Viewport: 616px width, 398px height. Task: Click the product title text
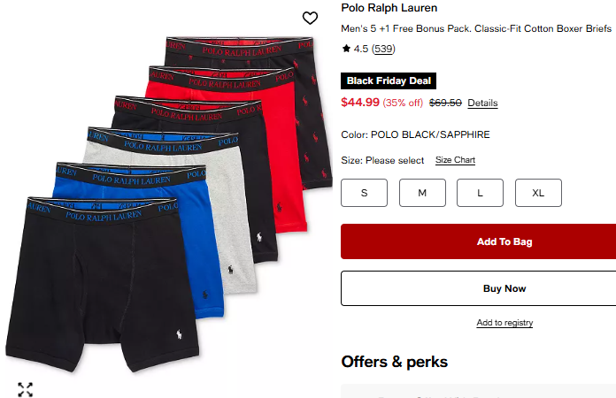click(476, 28)
